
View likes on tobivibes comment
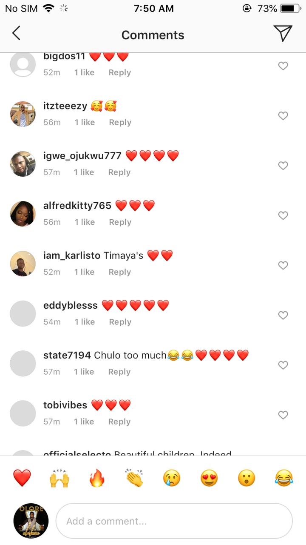click(84, 422)
